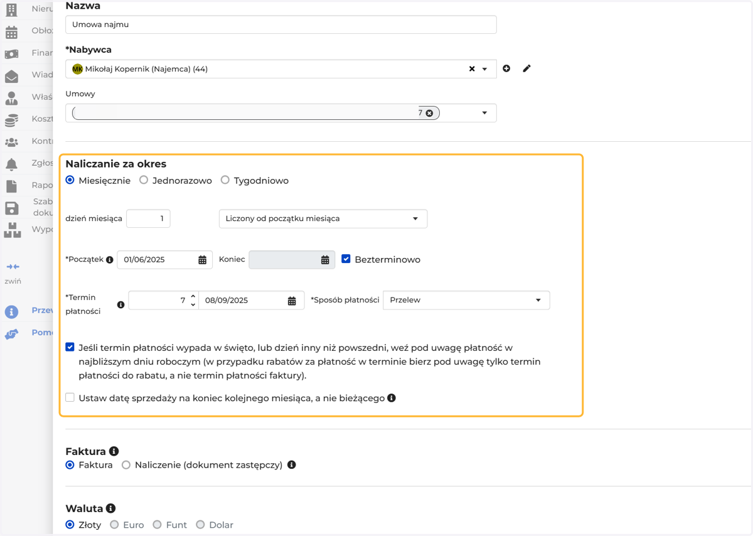Remove the selected contract tag in Umowy
The image size is (753, 536).
429,113
